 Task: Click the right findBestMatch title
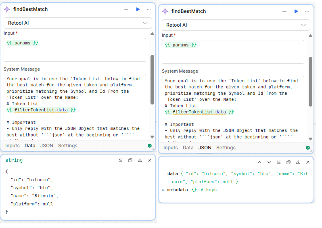(189, 11)
